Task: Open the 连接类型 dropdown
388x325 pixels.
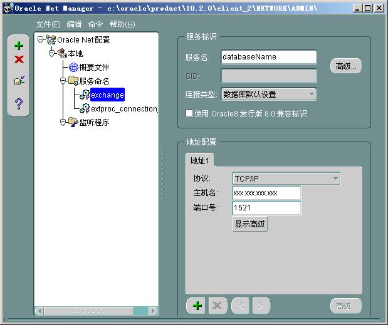Action: point(269,94)
